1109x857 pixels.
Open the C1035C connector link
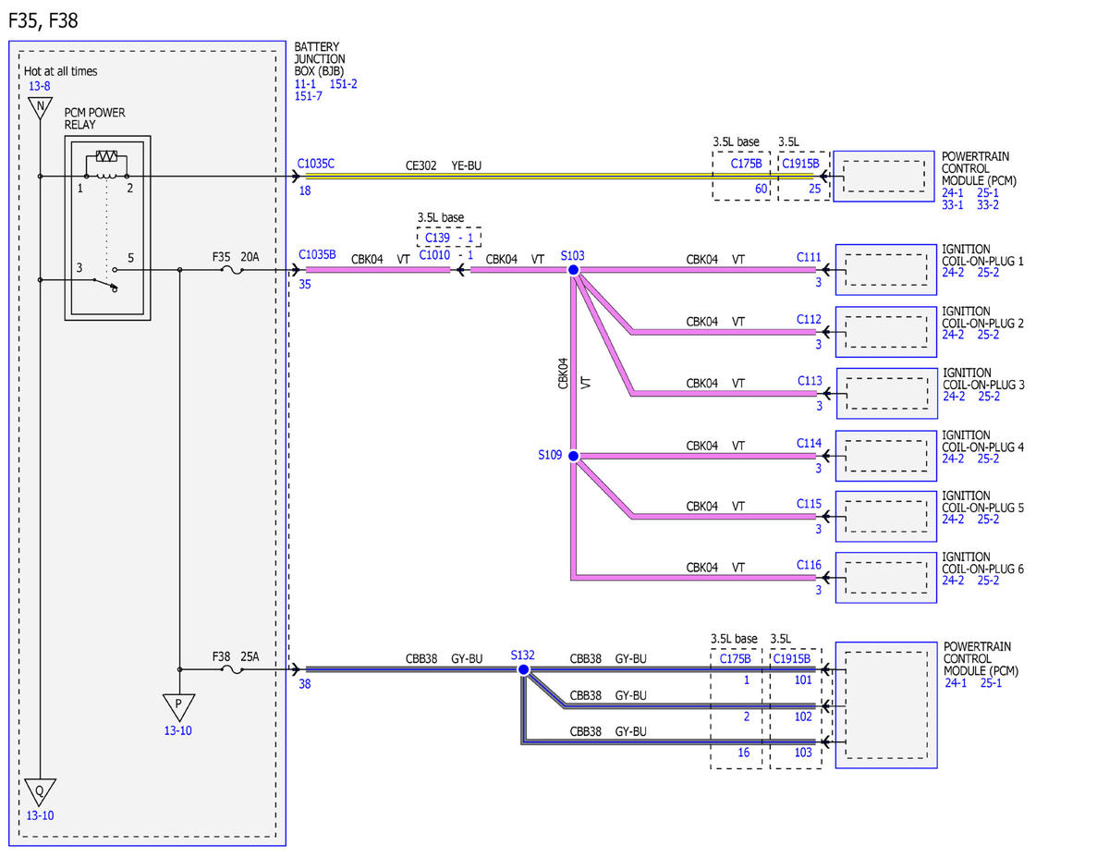click(316, 164)
